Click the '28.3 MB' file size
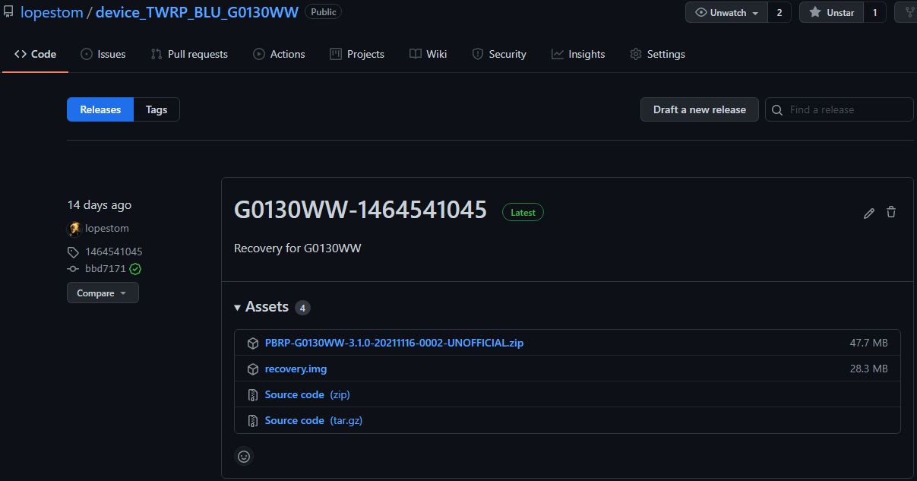917x481 pixels. (x=868, y=369)
